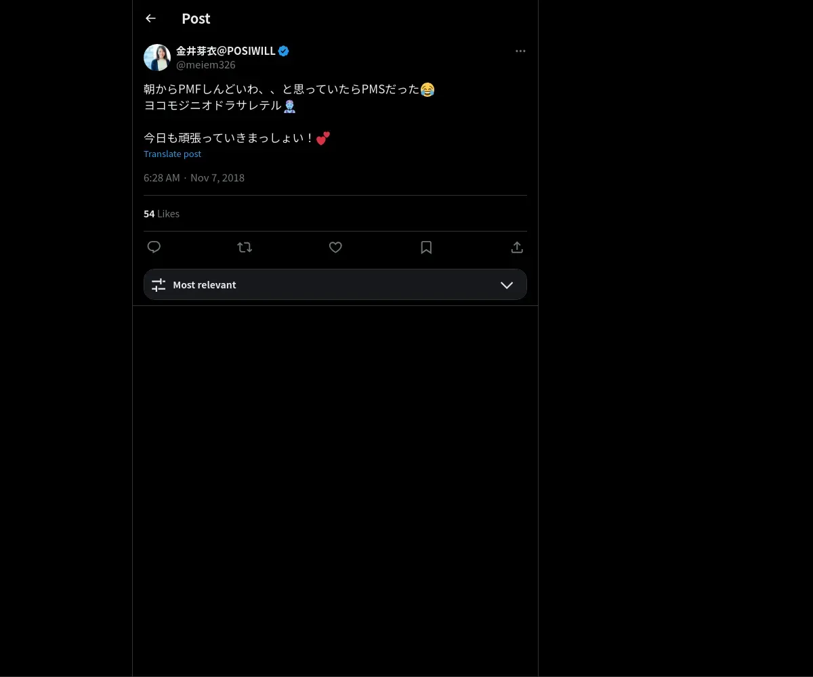This screenshot has height=677, width=813.
Task: Bookmark this post
Action: pos(426,247)
